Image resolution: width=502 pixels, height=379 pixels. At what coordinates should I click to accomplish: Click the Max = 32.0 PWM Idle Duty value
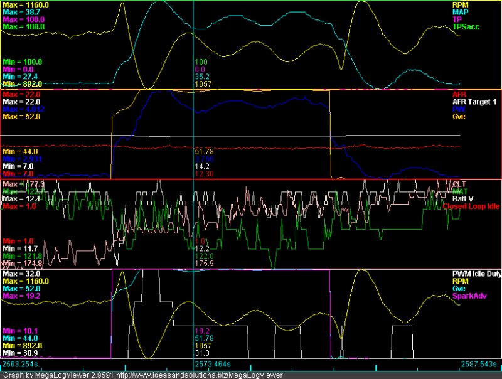click(21, 274)
